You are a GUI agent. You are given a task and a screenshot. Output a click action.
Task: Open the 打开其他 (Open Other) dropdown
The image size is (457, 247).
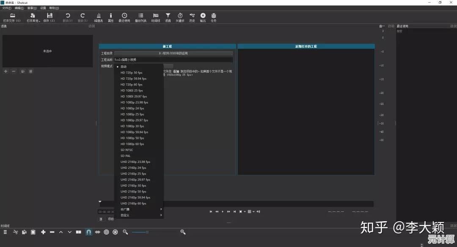click(33, 17)
